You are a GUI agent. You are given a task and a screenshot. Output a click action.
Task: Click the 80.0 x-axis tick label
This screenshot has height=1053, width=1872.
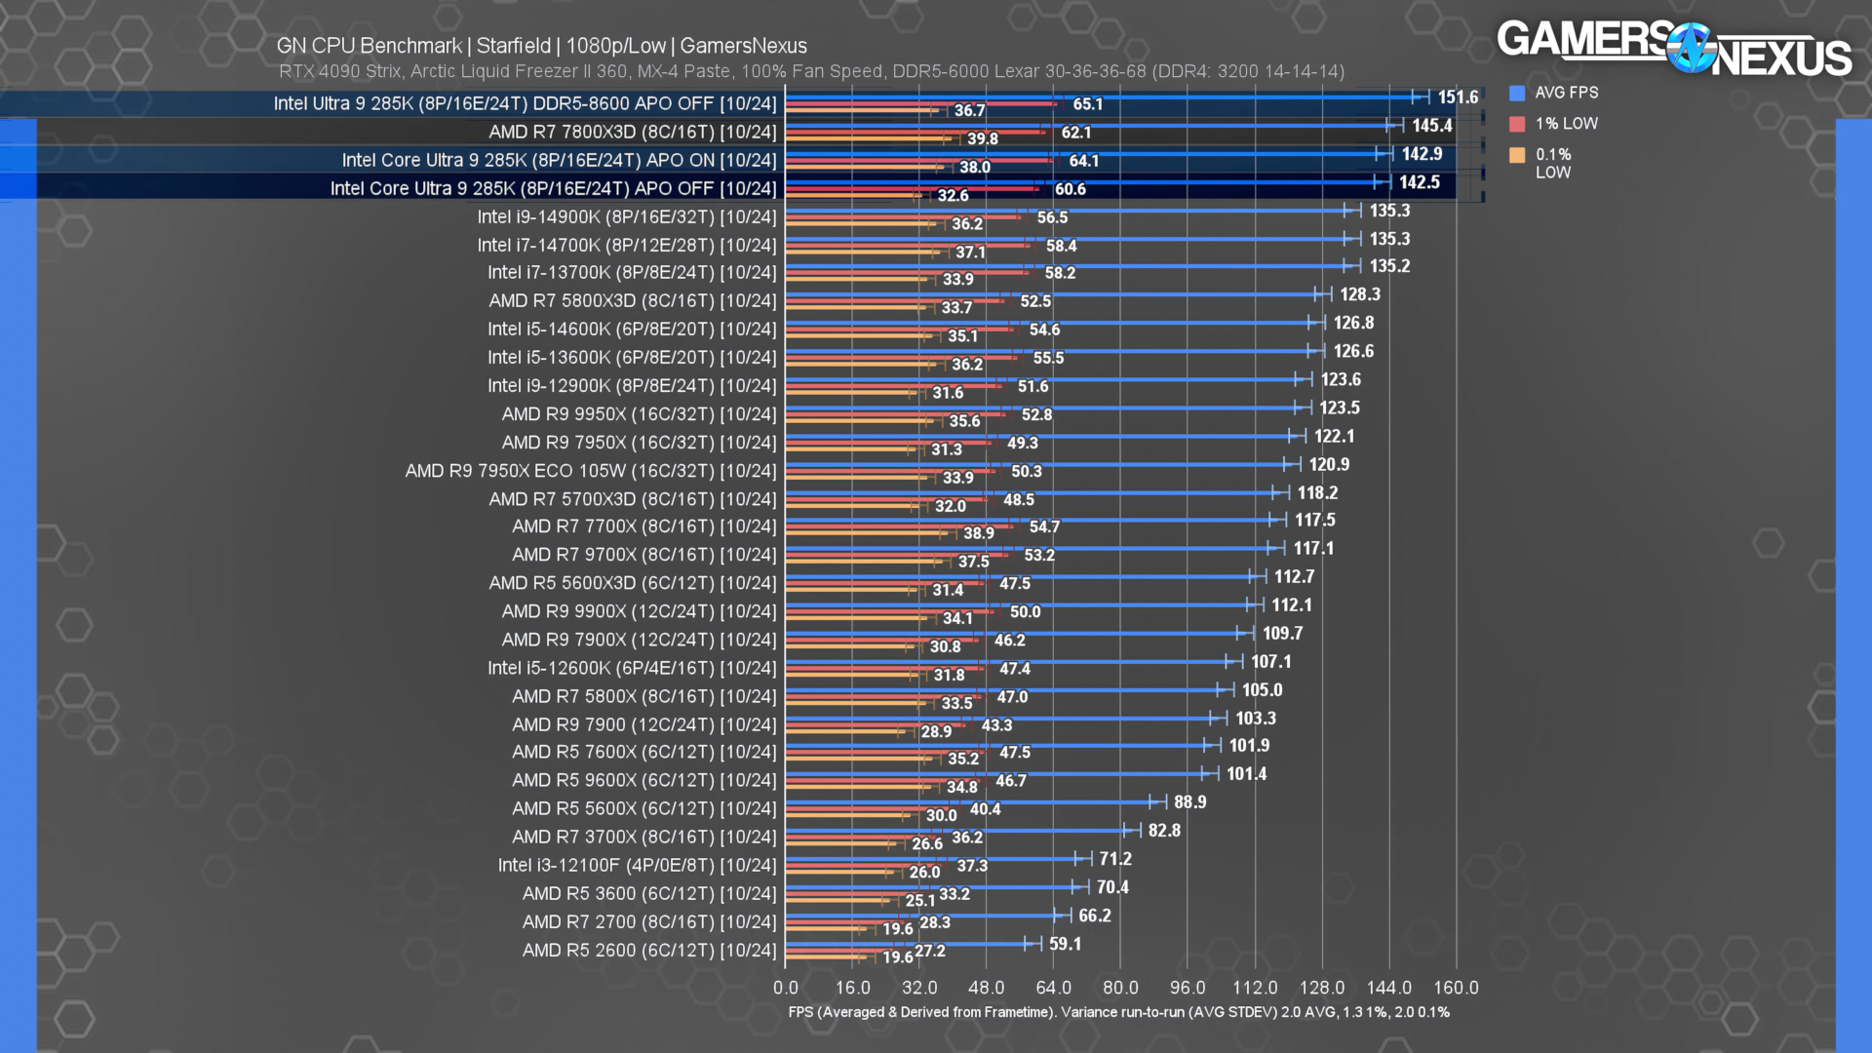[1120, 987]
